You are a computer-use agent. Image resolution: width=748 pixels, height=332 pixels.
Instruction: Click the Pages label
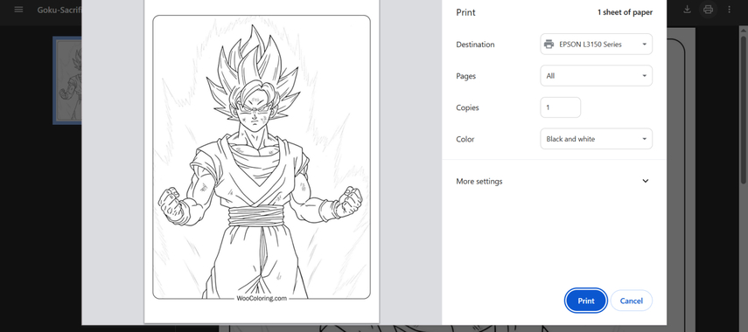coord(466,76)
